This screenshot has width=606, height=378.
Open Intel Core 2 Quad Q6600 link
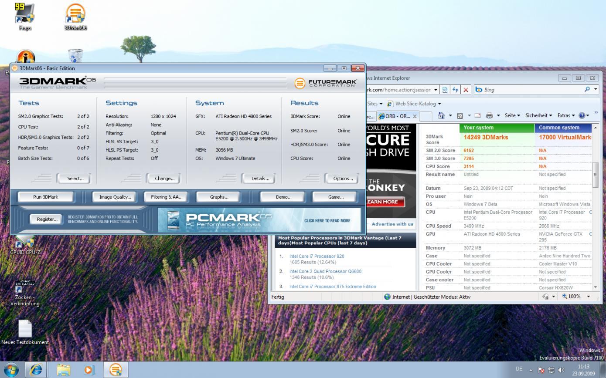(x=325, y=271)
